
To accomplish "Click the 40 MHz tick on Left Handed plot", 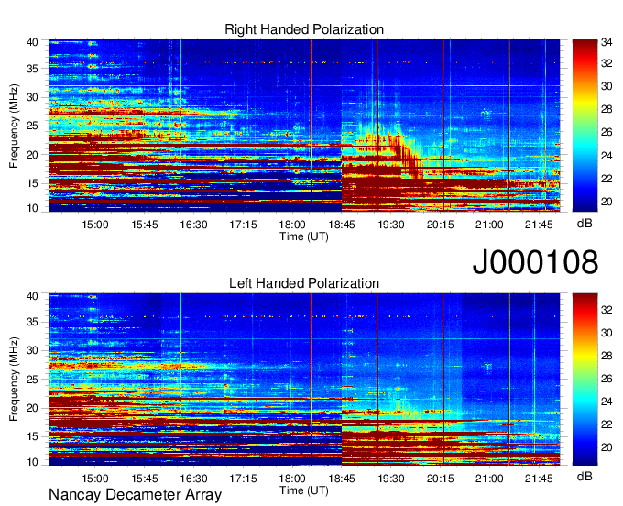I will tap(32, 296).
